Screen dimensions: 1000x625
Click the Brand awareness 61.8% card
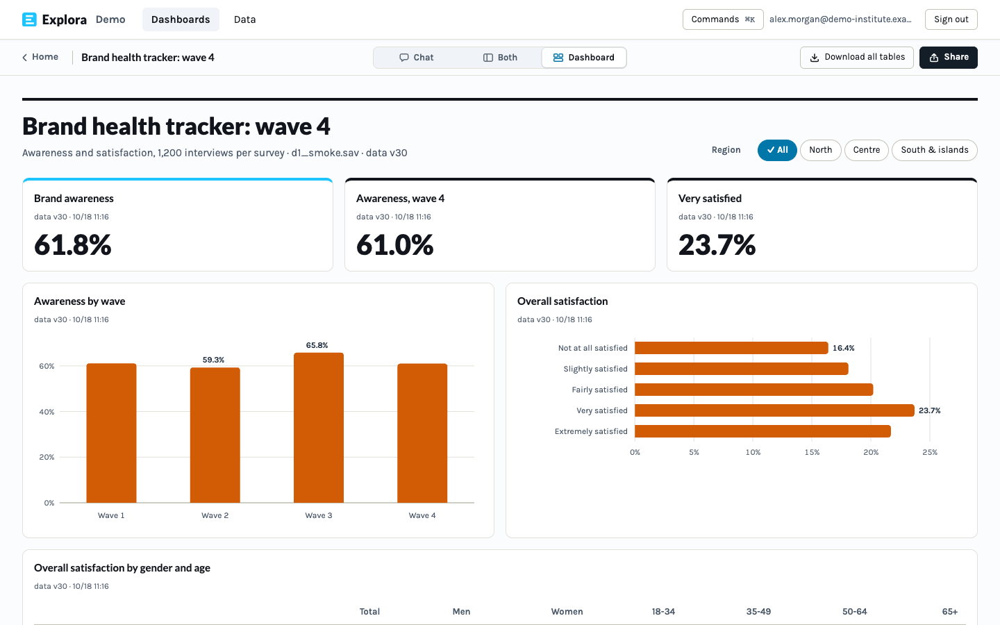point(178,225)
